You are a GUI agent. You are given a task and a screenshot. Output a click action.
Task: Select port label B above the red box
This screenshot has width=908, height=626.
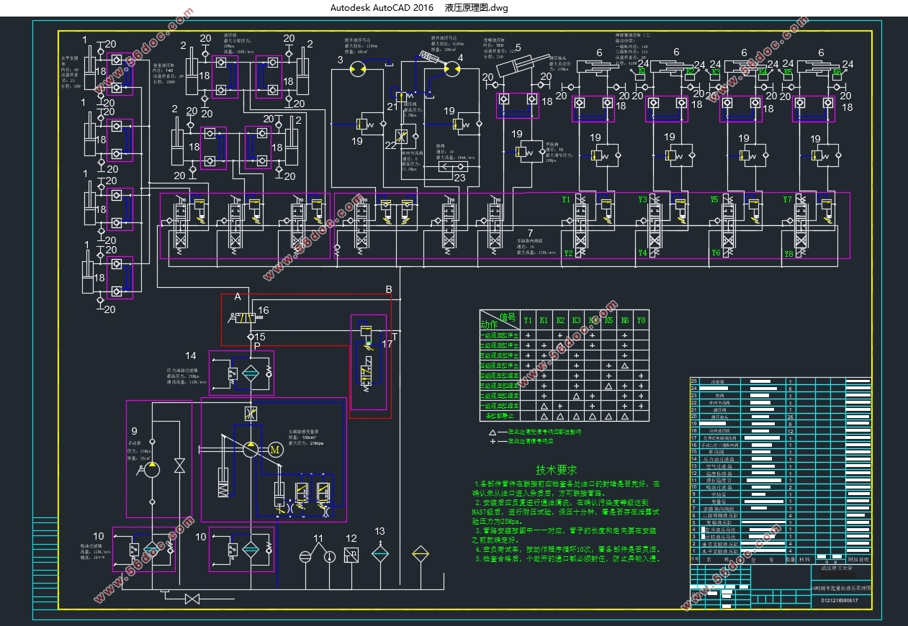coord(389,289)
